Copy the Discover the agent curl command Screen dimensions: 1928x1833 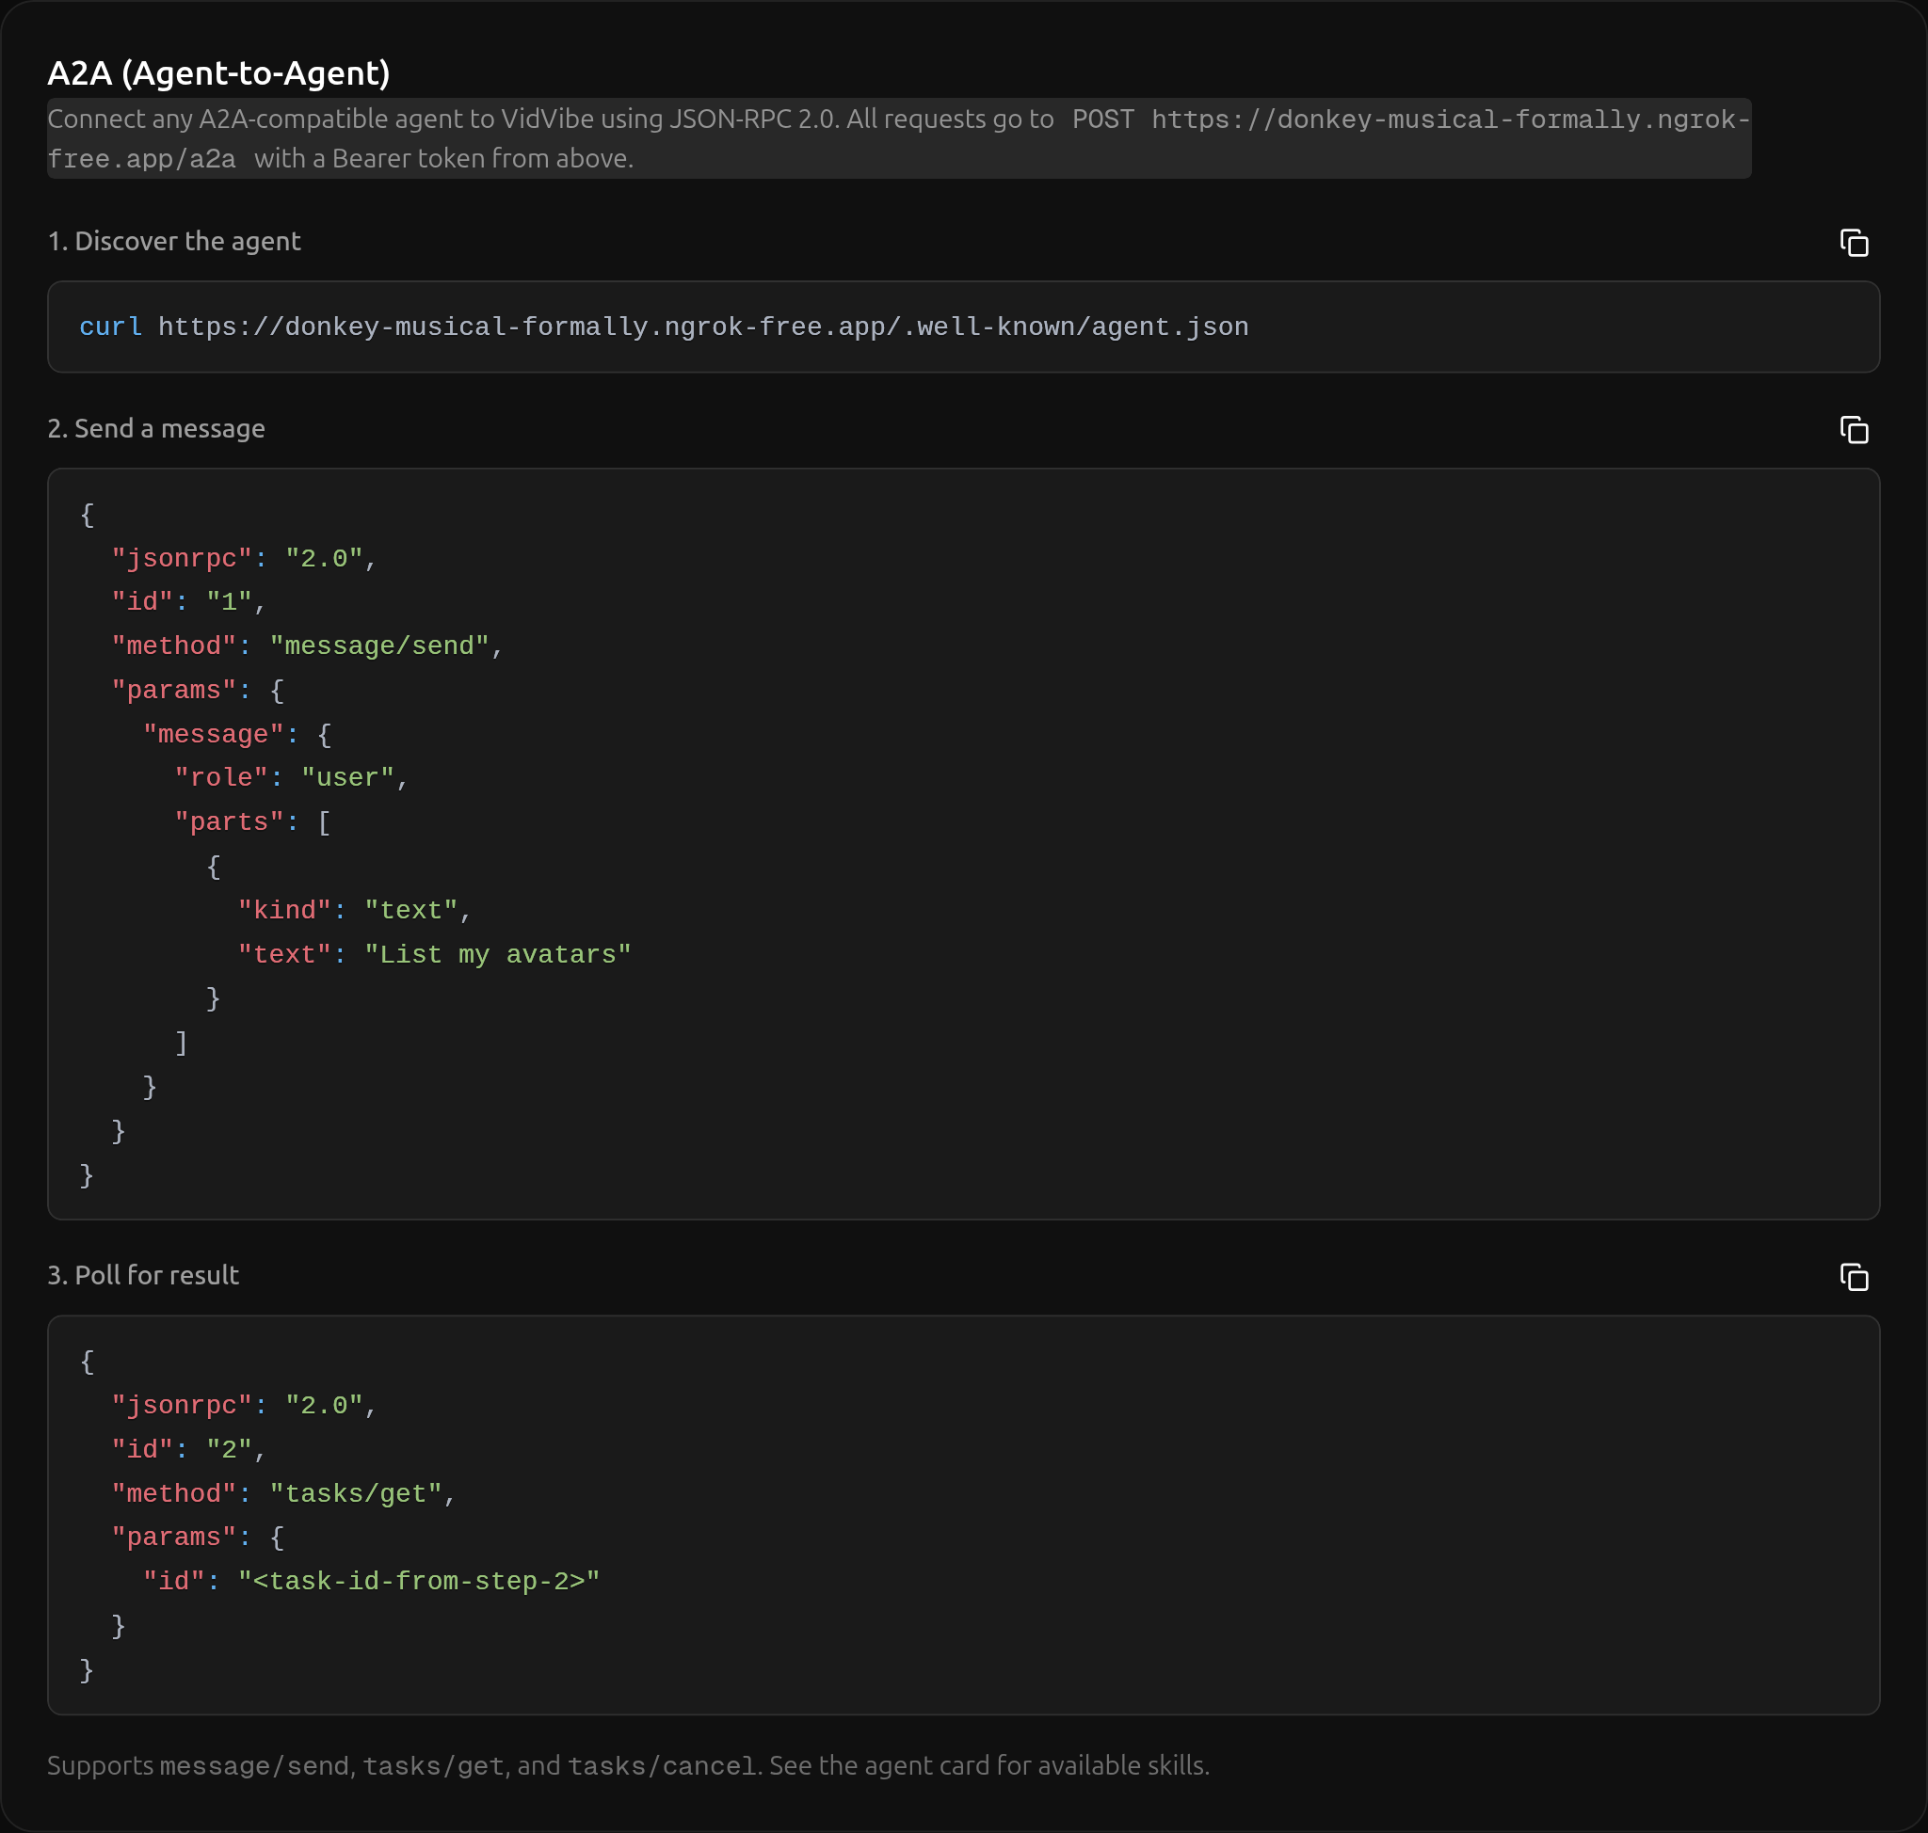[x=1854, y=243]
